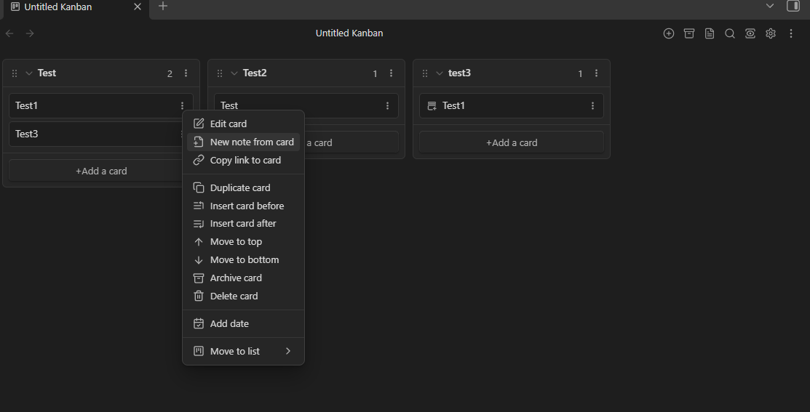Collapse the test3 list chevron
The height and width of the screenshot is (412, 810).
click(440, 73)
